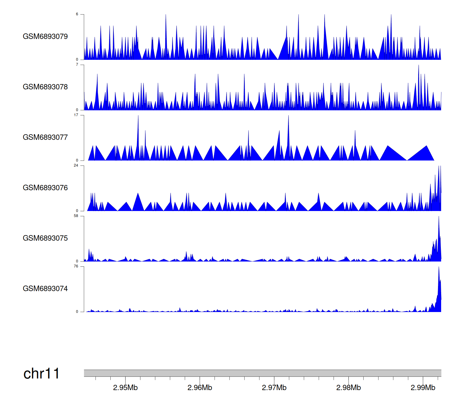Click the GSM6893077 track name

click(x=45, y=138)
